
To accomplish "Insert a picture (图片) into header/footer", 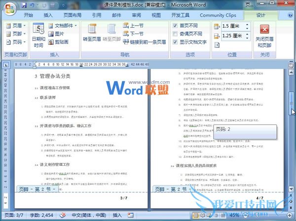I will point(56,34).
